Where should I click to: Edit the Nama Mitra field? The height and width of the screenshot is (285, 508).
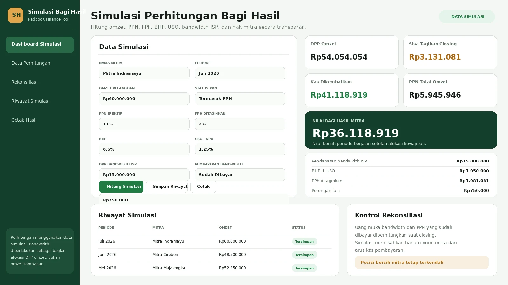[x=144, y=73]
